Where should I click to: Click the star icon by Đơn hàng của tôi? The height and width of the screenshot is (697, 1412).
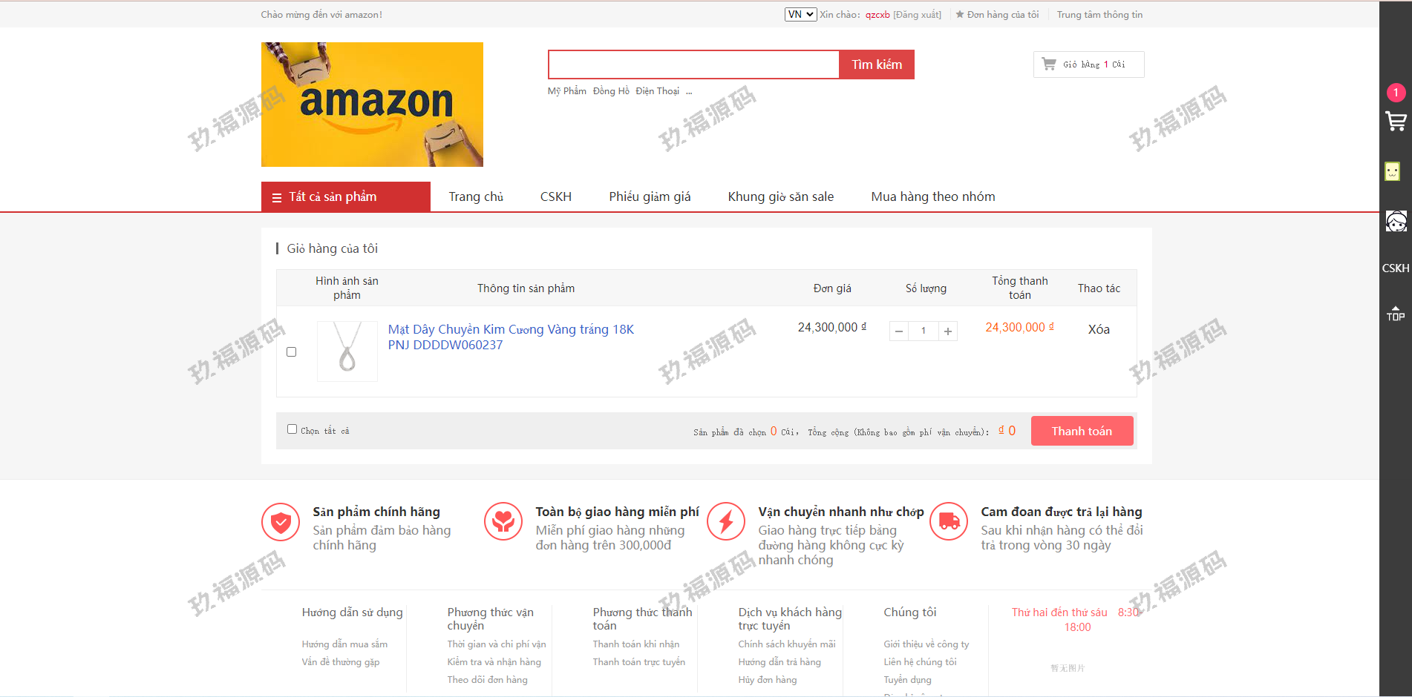959,15
